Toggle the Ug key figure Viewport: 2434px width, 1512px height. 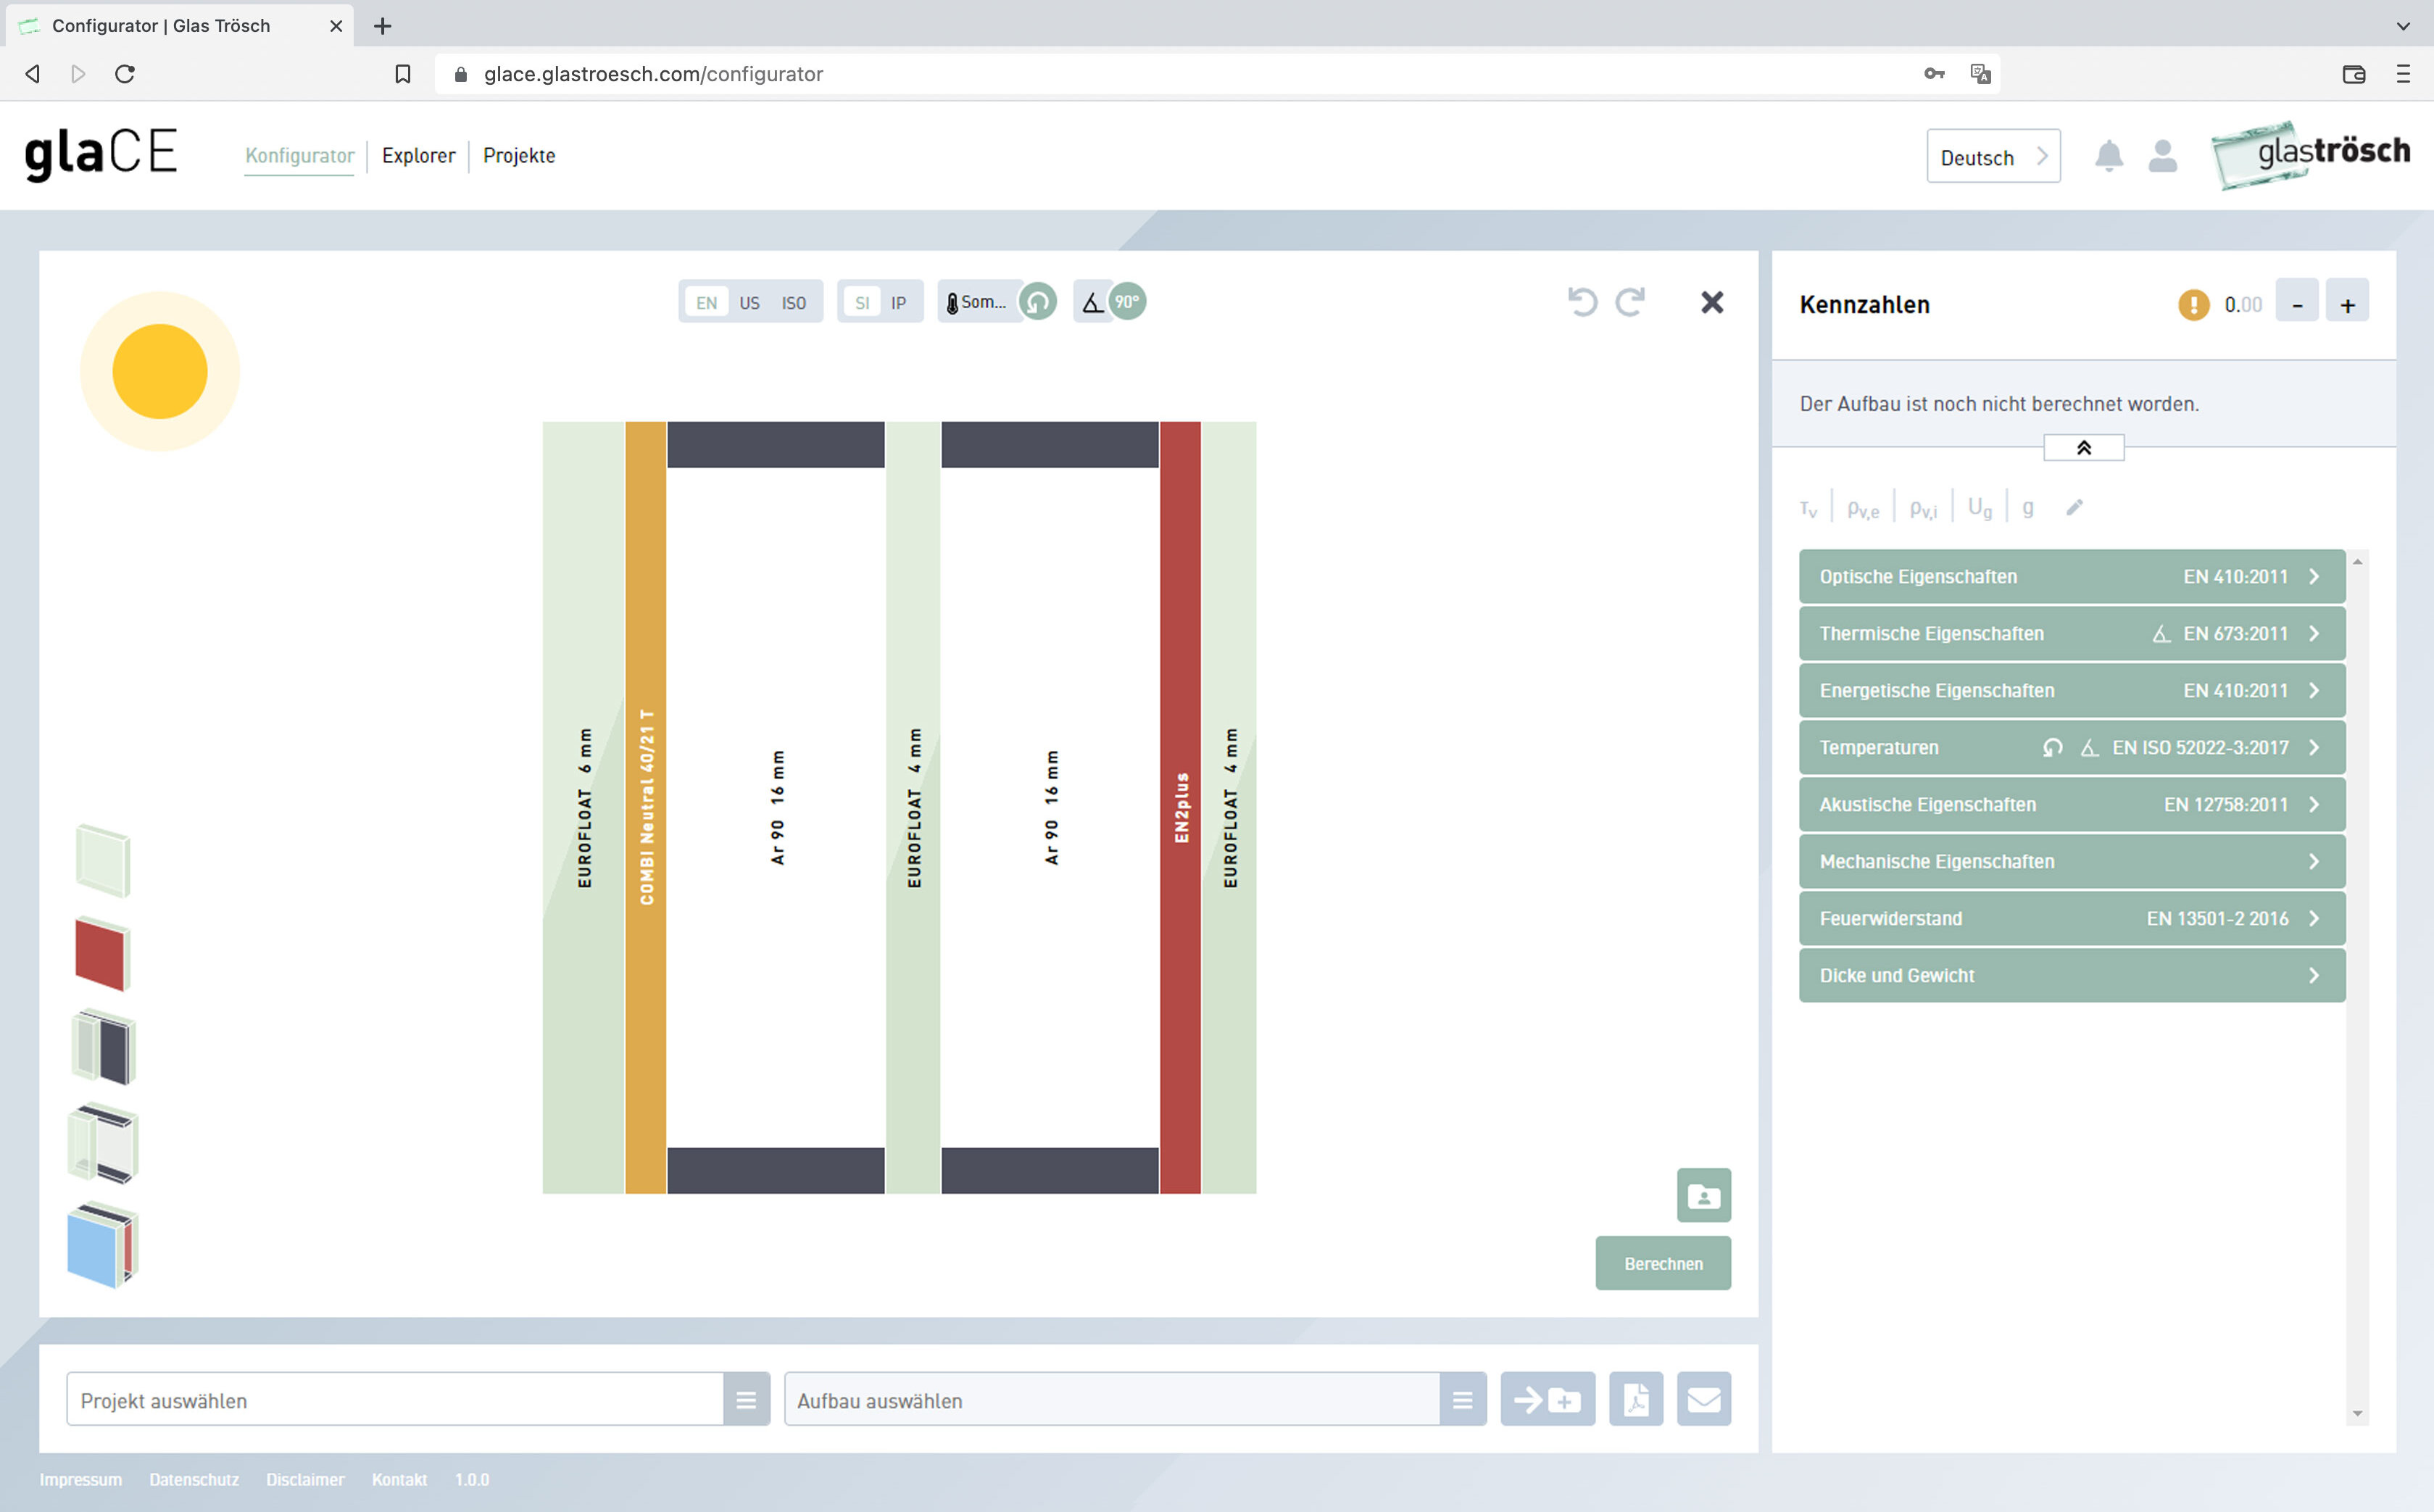tap(1980, 509)
